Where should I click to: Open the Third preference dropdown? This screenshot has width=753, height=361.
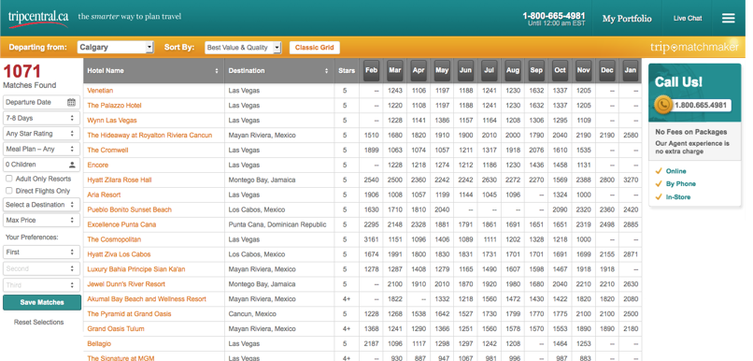pos(41,285)
